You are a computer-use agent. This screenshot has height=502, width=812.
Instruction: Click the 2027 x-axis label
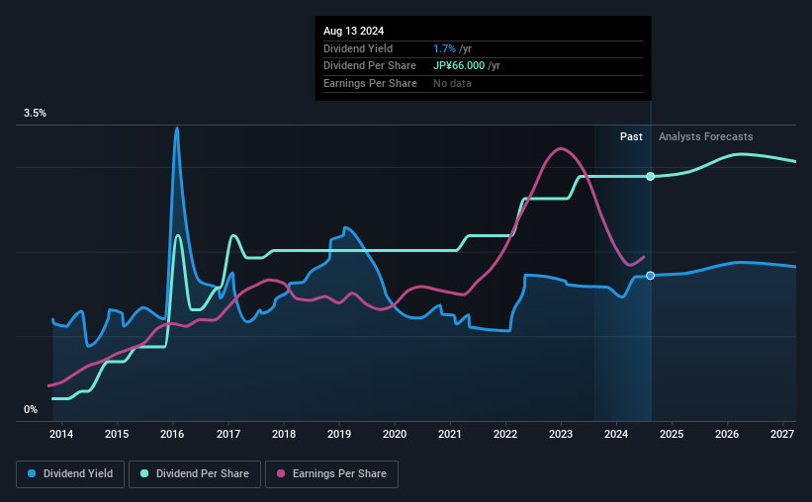click(x=782, y=434)
